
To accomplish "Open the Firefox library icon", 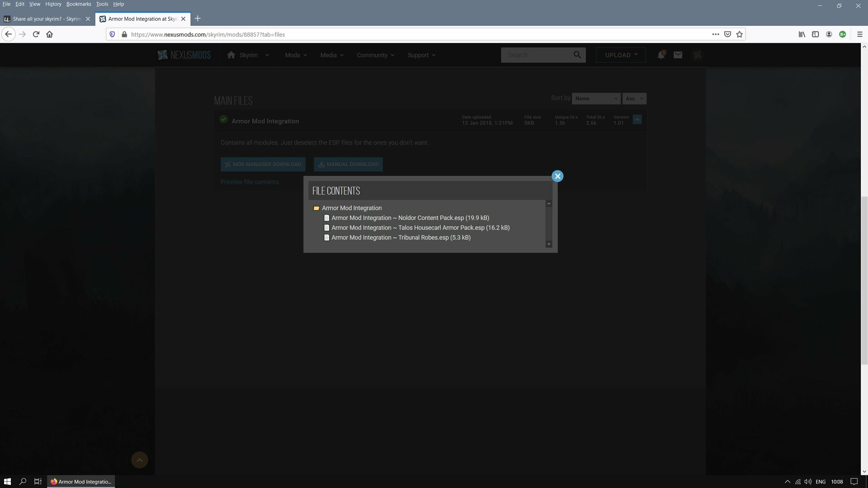I will click(802, 34).
